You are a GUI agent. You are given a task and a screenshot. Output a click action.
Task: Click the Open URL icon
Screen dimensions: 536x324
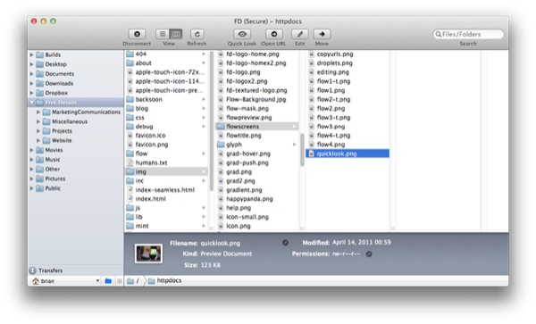(274, 34)
